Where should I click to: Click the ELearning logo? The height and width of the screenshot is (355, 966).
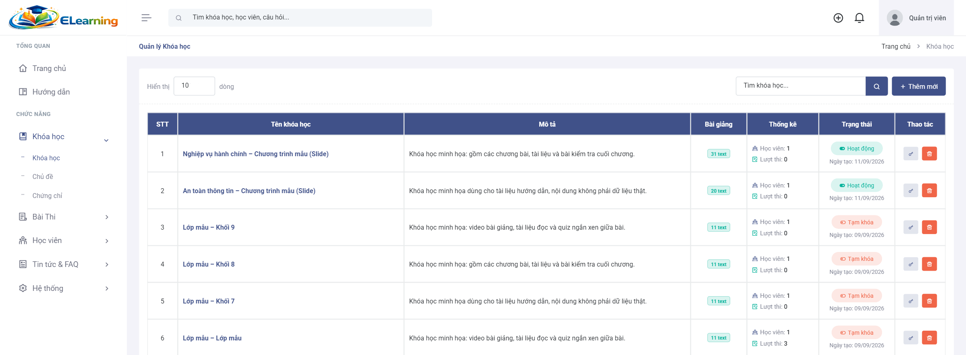pos(64,18)
